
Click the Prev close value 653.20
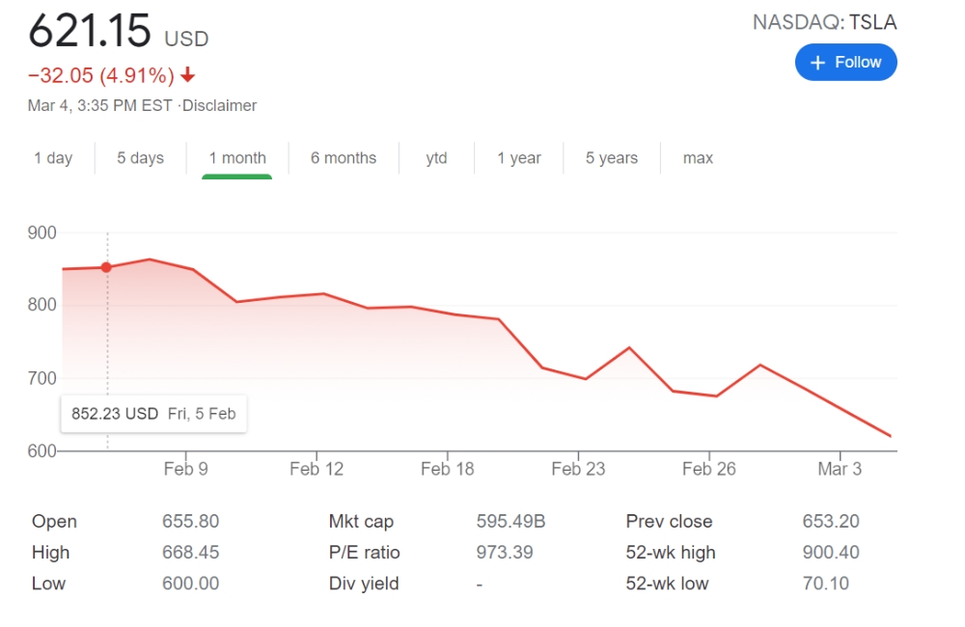(831, 521)
